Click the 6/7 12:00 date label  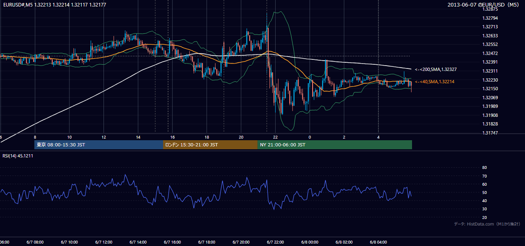pyautogui.click(x=104, y=242)
